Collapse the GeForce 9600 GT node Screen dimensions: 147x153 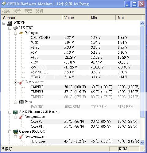(10, 132)
